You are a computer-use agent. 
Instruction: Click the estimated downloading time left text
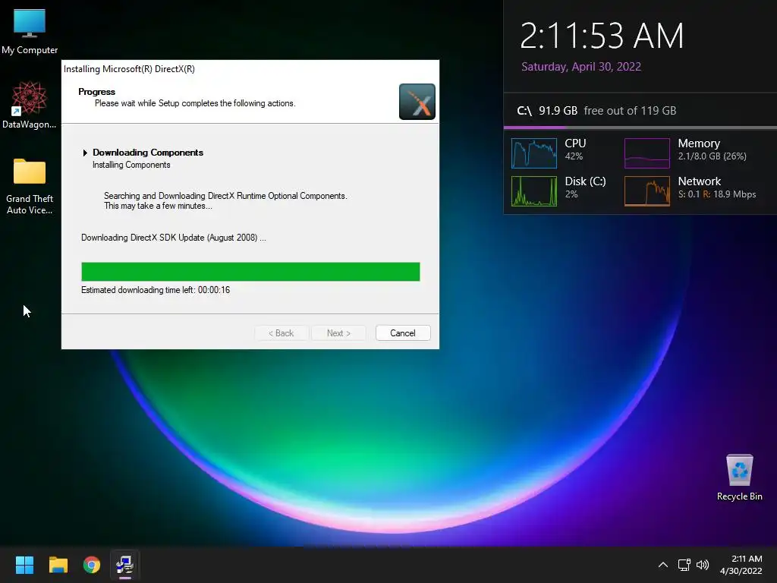point(156,290)
